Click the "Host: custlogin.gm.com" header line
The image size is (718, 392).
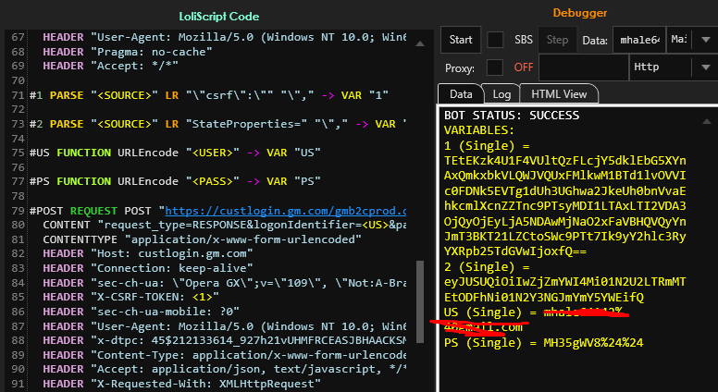click(x=148, y=254)
